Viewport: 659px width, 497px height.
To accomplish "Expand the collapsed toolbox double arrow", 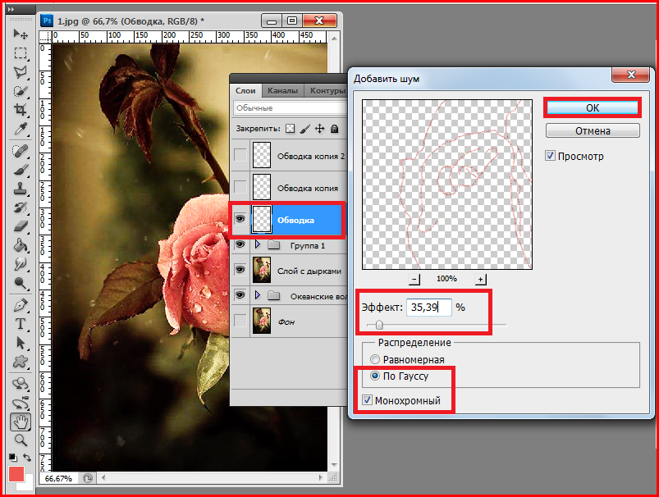I will pyautogui.click(x=11, y=9).
